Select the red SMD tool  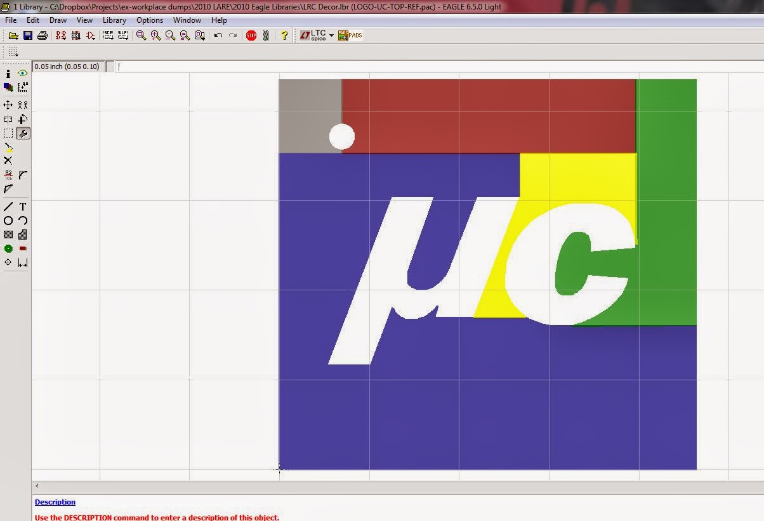pyautogui.click(x=23, y=248)
